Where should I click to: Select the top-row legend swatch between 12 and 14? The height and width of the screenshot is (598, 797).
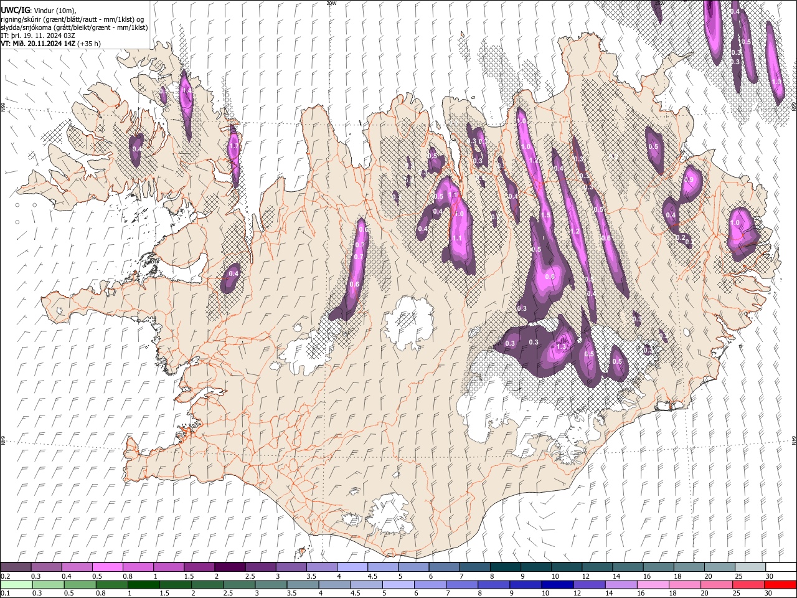click(x=596, y=567)
